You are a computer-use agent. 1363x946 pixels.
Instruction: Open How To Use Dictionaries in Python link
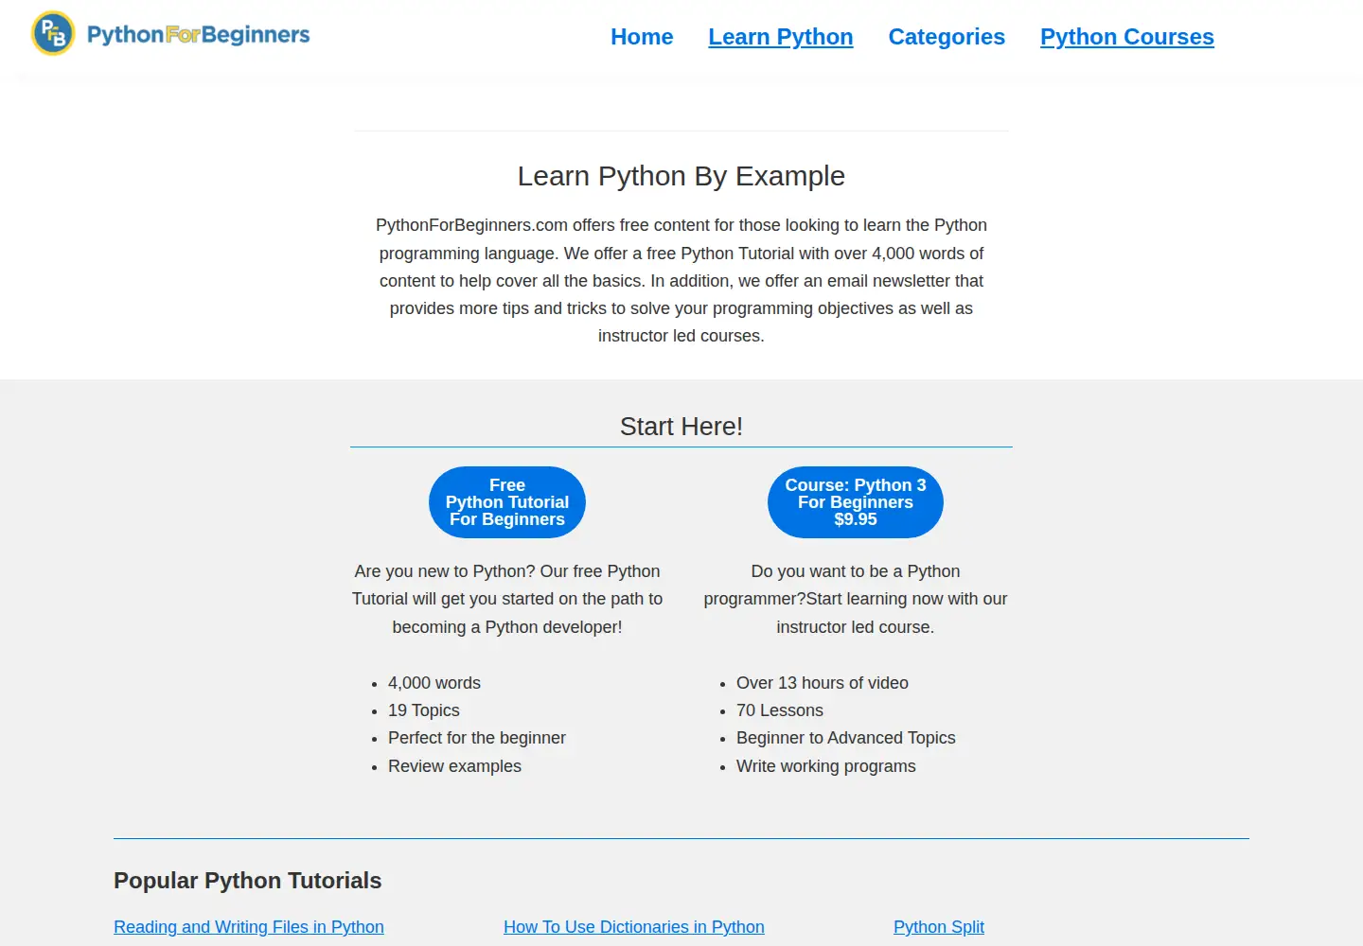coord(634,927)
